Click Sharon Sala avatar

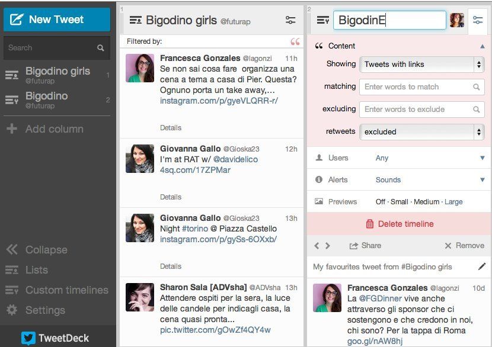140,297
